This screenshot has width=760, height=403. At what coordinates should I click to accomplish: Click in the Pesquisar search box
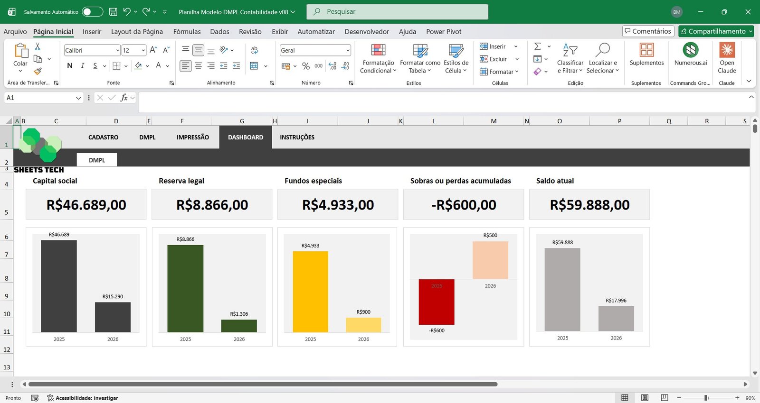coord(397,12)
